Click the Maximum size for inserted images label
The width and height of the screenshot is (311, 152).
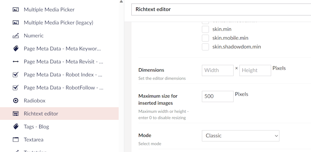tap(158, 100)
